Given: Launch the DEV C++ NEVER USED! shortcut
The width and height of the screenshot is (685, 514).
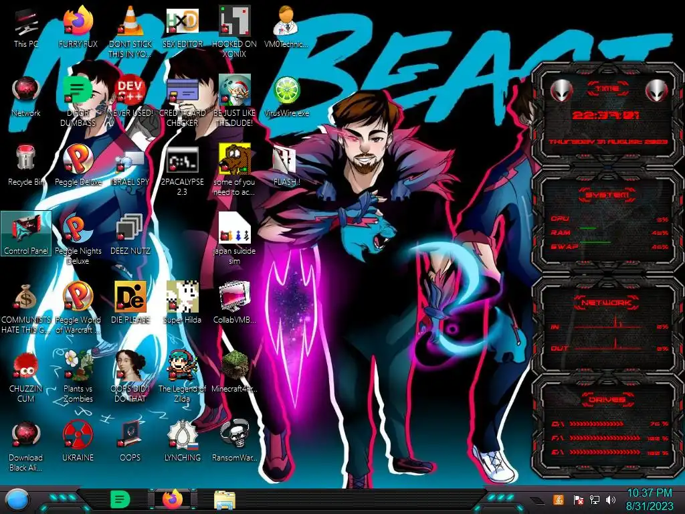Looking at the screenshot, I should 130,96.
